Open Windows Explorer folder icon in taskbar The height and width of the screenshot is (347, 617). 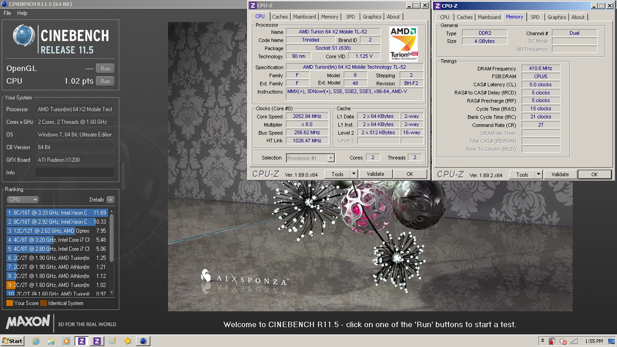[51, 341]
